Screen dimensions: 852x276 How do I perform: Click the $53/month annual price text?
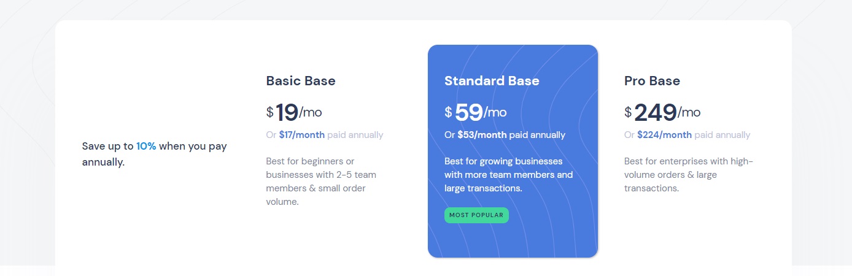[x=482, y=135]
